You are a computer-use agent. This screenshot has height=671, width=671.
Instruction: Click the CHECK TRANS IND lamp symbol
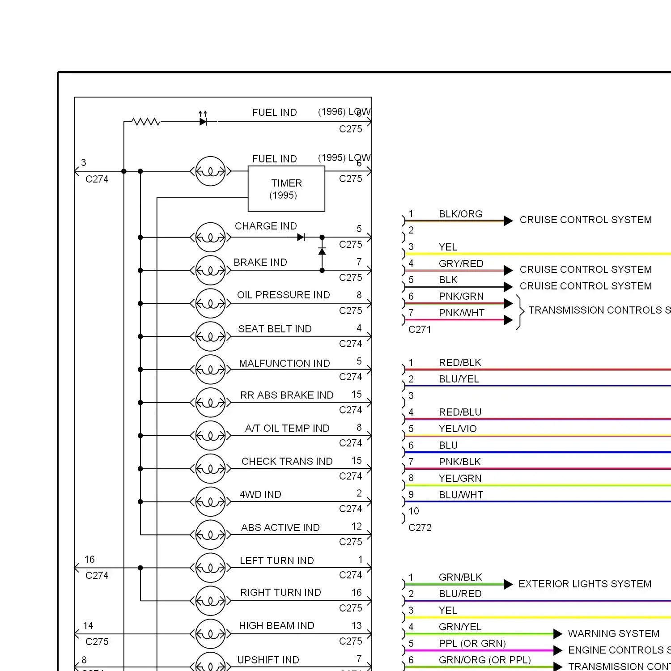tap(210, 469)
